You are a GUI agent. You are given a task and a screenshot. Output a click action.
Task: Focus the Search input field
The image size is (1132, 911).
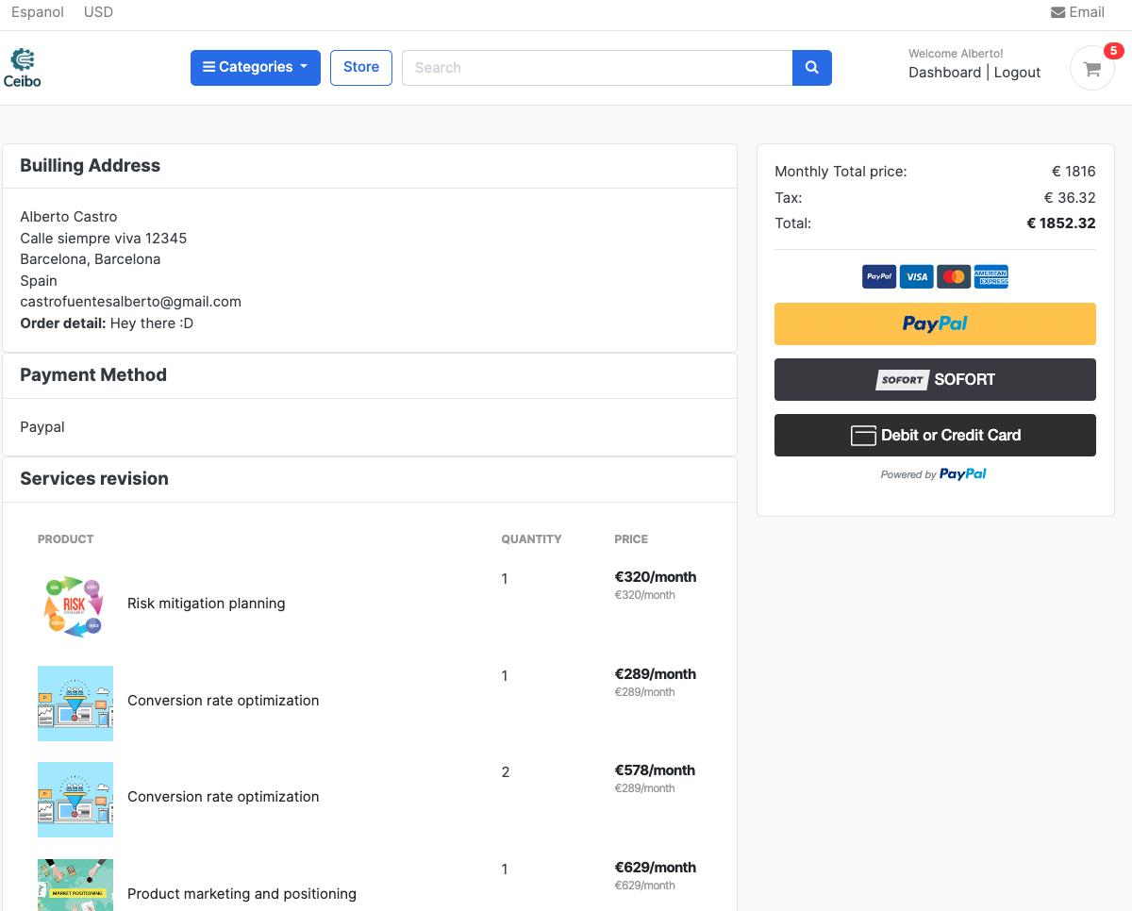(597, 68)
